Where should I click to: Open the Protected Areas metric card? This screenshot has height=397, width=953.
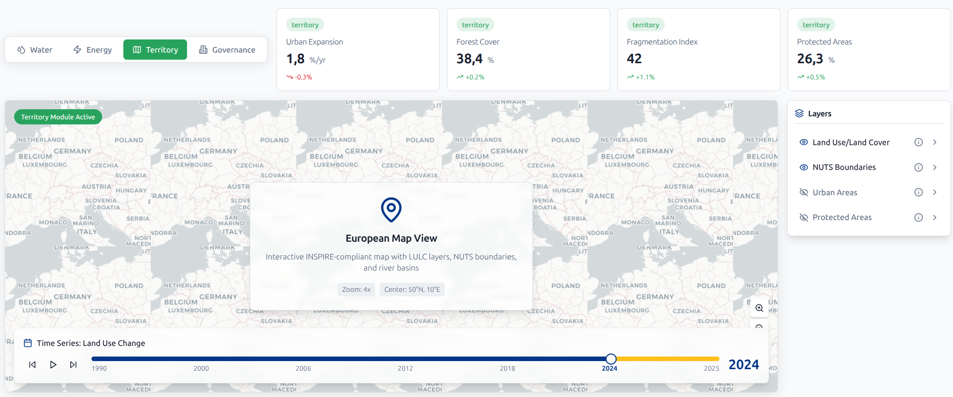click(869, 50)
